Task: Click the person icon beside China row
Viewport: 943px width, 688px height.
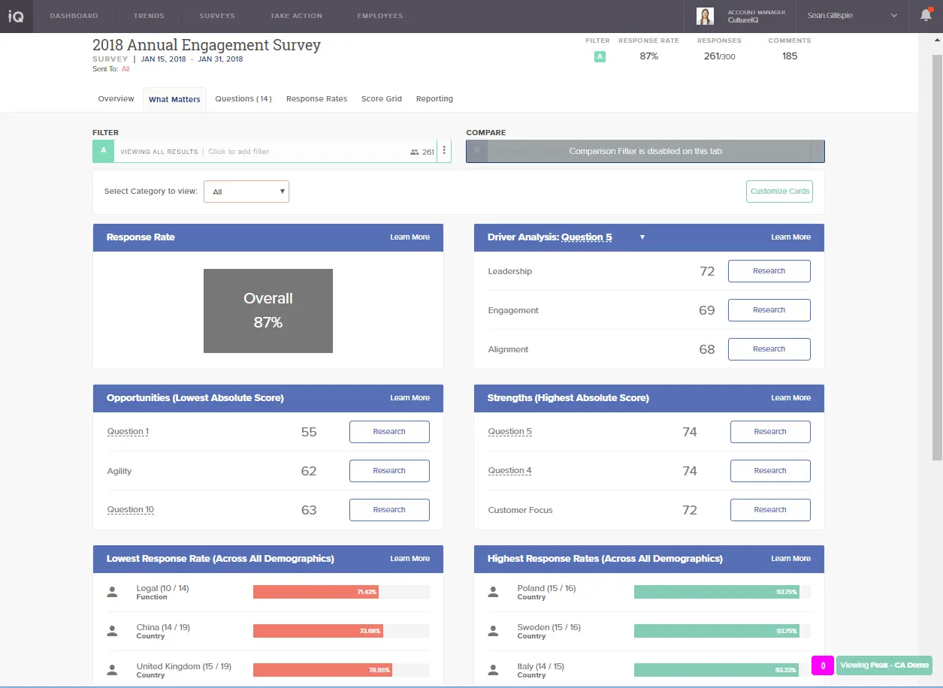Action: click(x=113, y=631)
